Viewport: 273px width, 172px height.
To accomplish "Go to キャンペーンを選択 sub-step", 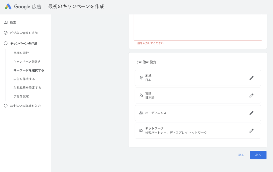I will 27,62.
